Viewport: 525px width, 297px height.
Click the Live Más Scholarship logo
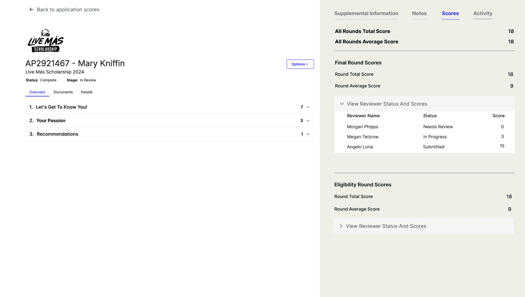(46, 41)
